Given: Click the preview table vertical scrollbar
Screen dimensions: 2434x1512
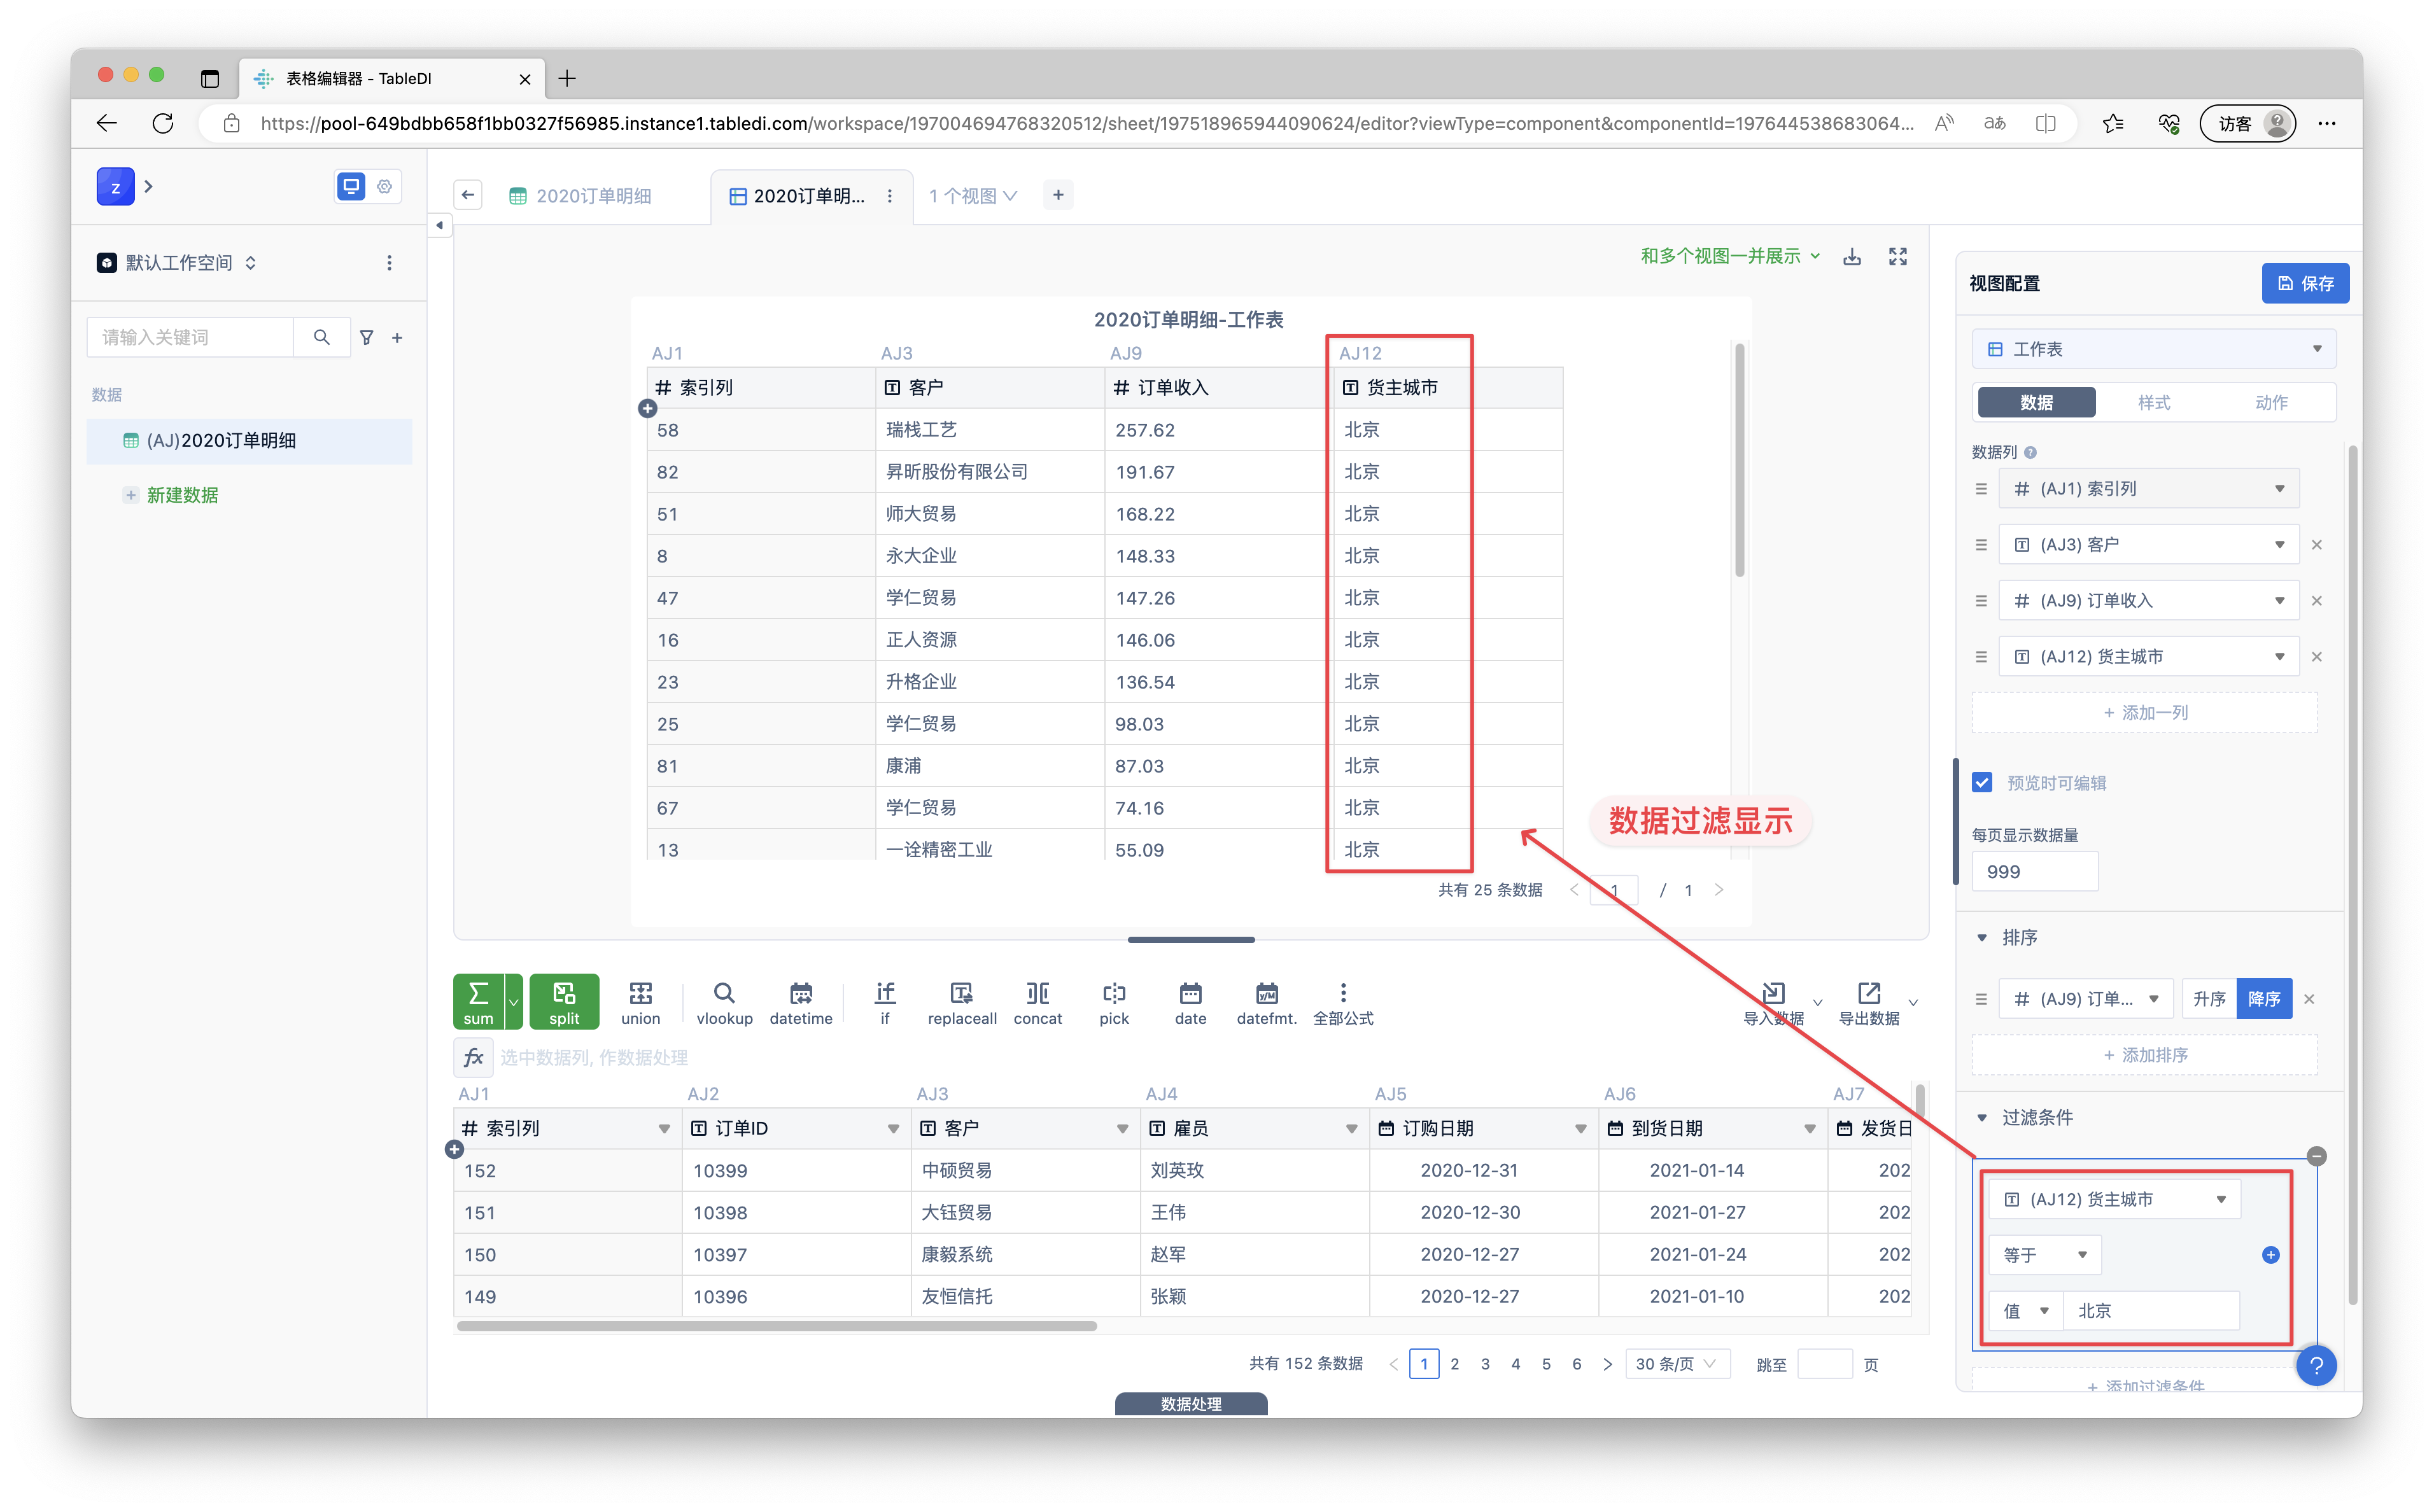Looking at the screenshot, I should (x=1739, y=460).
